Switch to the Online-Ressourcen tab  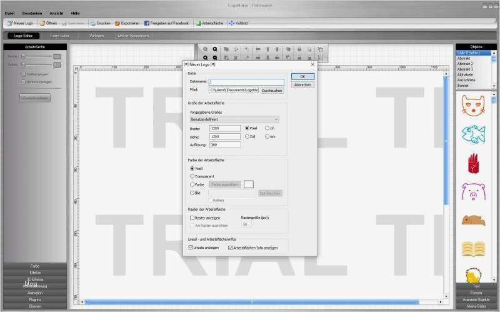133,36
